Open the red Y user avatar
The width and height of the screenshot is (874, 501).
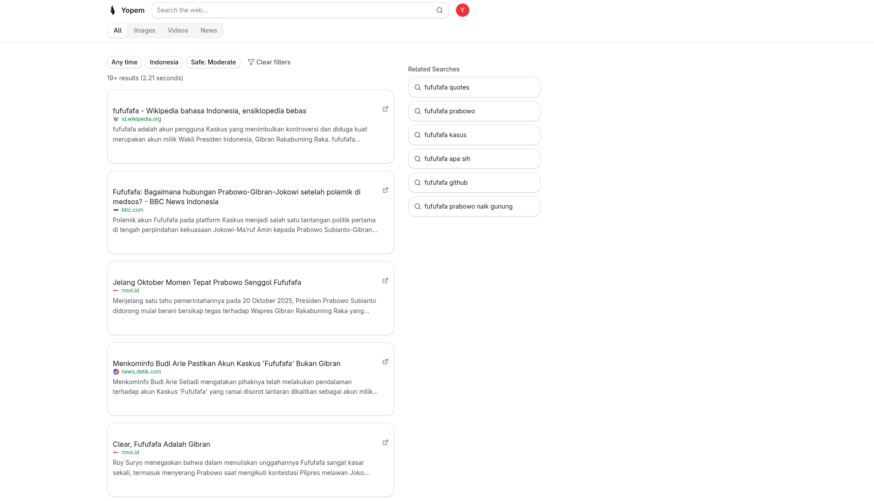click(x=462, y=10)
